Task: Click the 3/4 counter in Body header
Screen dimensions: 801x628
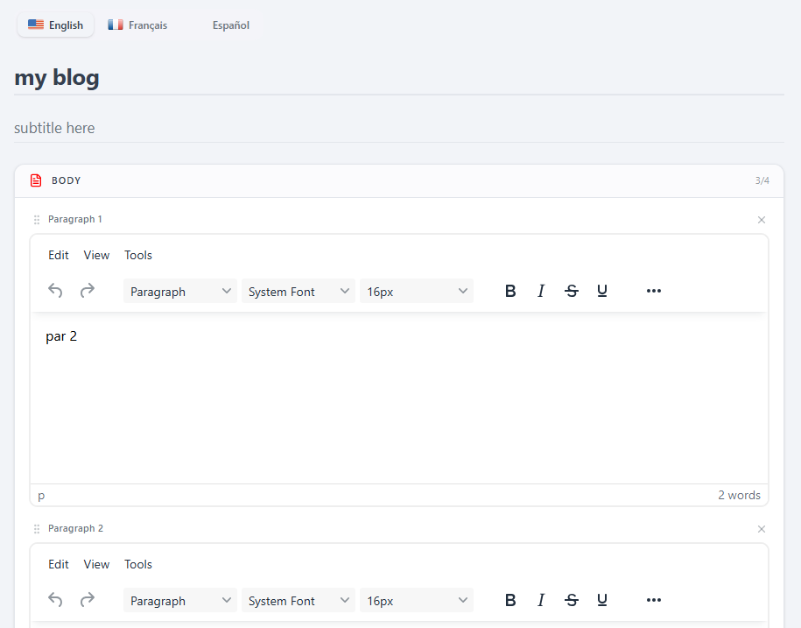Action: point(762,180)
